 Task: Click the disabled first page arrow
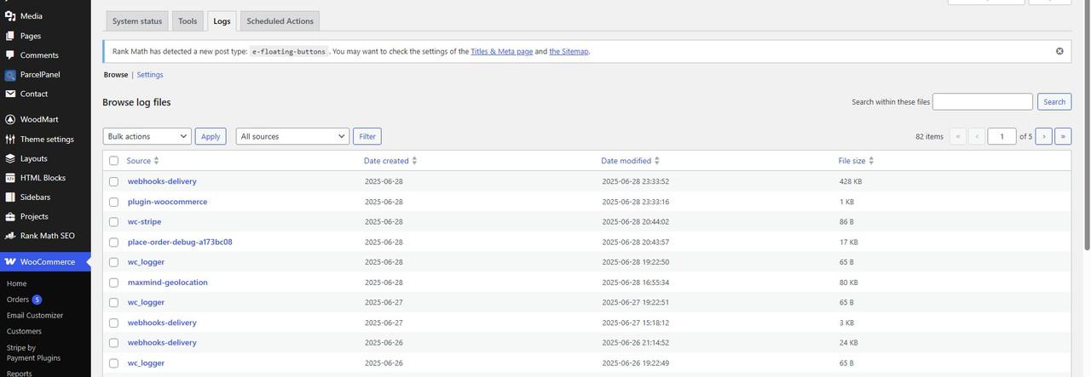click(957, 136)
